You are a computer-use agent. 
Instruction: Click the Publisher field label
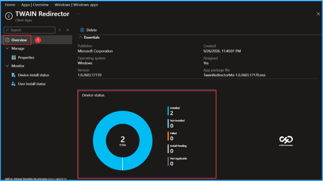click(x=85, y=46)
